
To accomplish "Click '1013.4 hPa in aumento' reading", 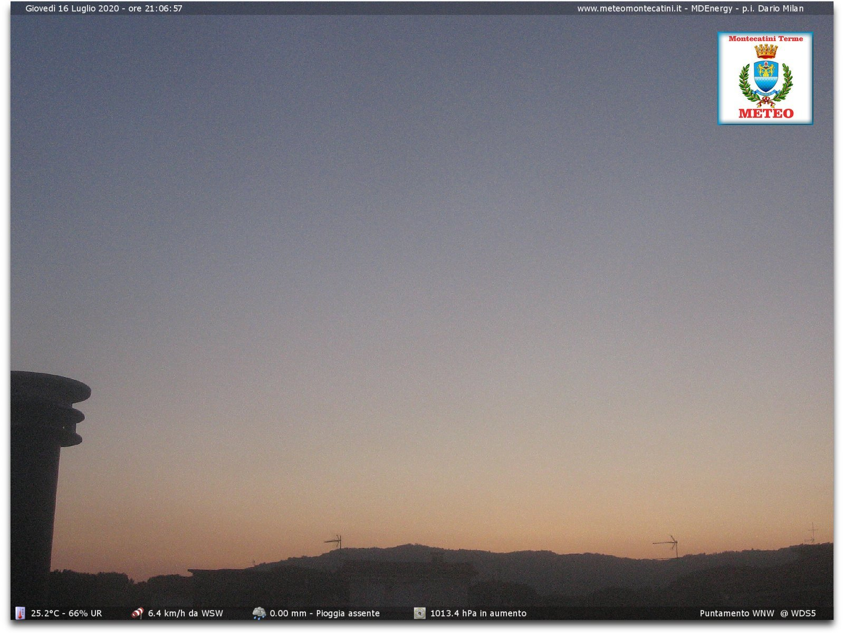I will 478,613.
